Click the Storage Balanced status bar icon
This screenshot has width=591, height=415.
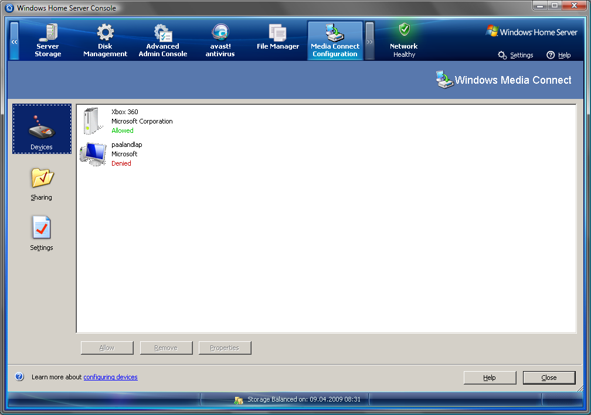(x=239, y=400)
